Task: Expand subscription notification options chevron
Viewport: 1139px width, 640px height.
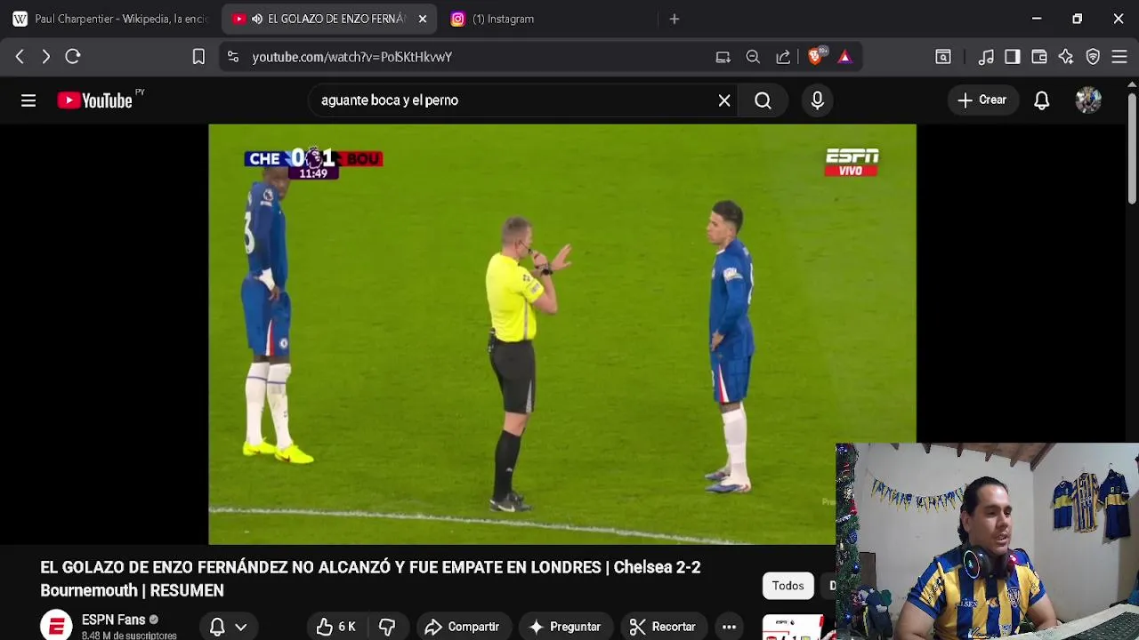Action: [x=240, y=627]
